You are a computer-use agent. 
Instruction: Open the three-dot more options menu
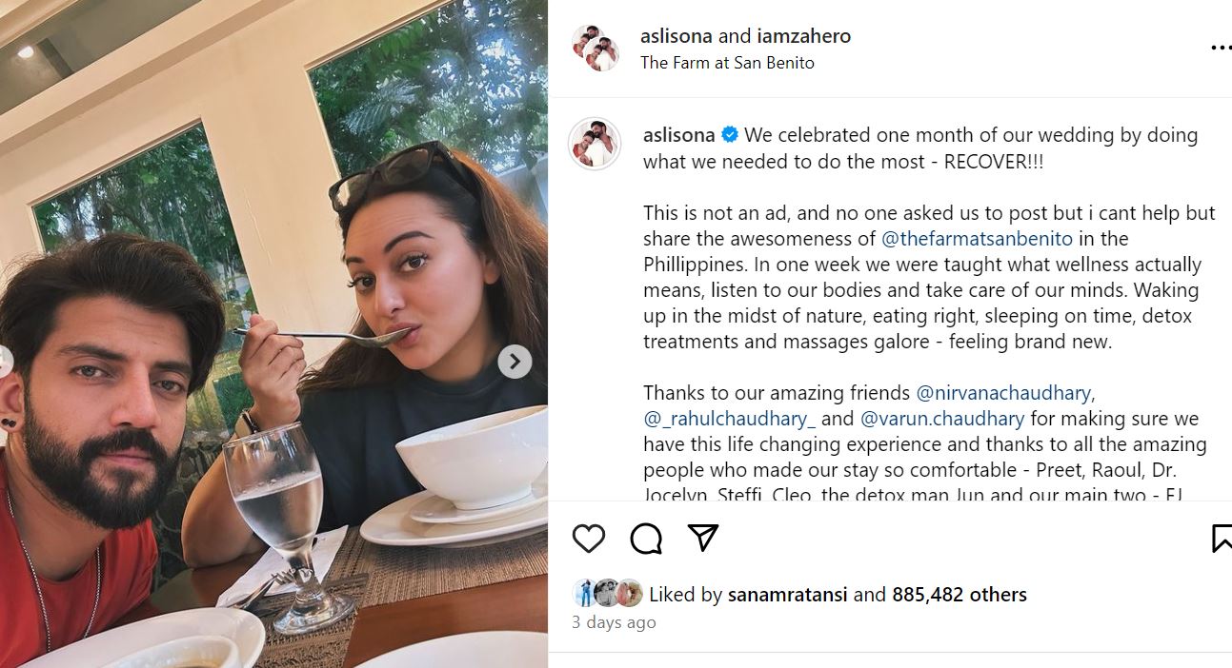click(1220, 48)
